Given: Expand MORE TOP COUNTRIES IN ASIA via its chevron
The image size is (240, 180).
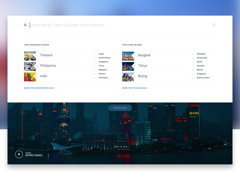Looking at the screenshot, I should coord(55,88).
